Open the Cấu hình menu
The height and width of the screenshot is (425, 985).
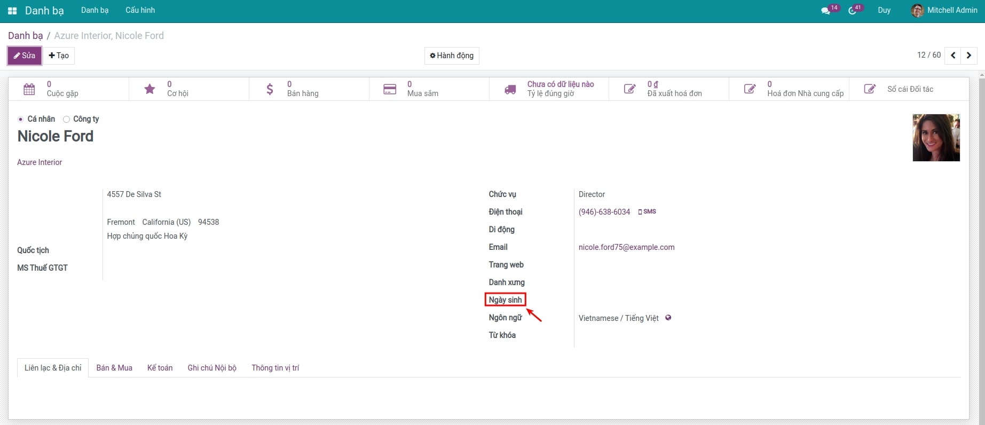coord(140,10)
